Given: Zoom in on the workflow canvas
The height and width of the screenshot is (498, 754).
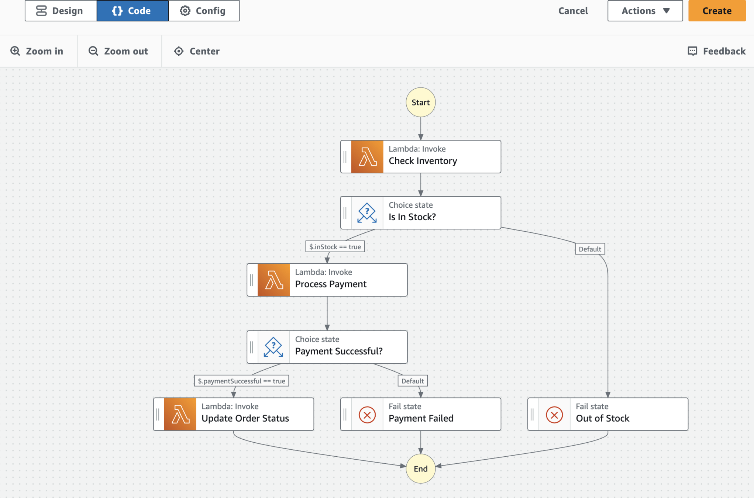Looking at the screenshot, I should click(x=37, y=51).
